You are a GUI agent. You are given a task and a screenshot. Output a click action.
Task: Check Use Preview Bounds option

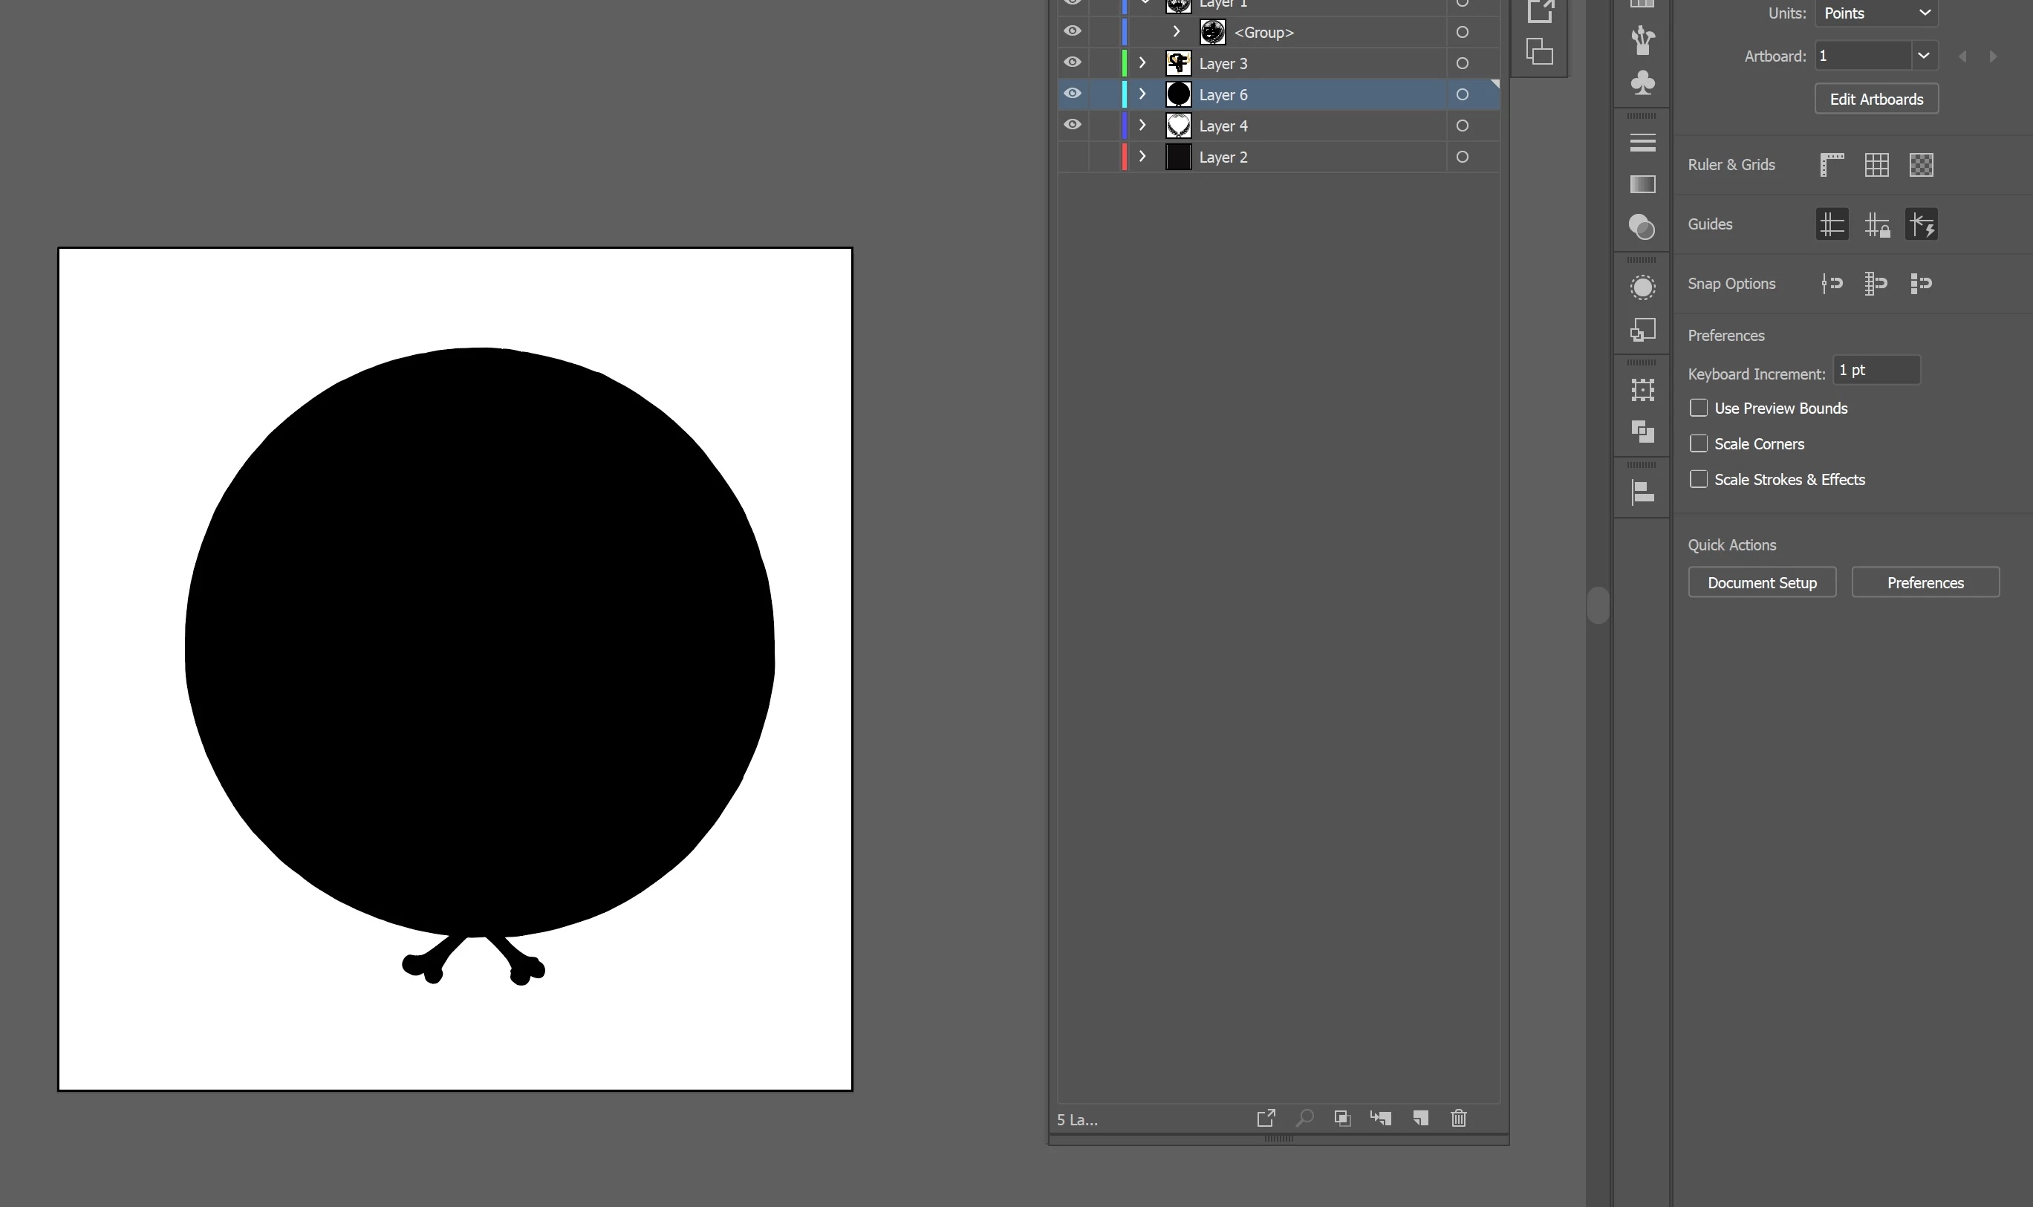click(x=1698, y=408)
